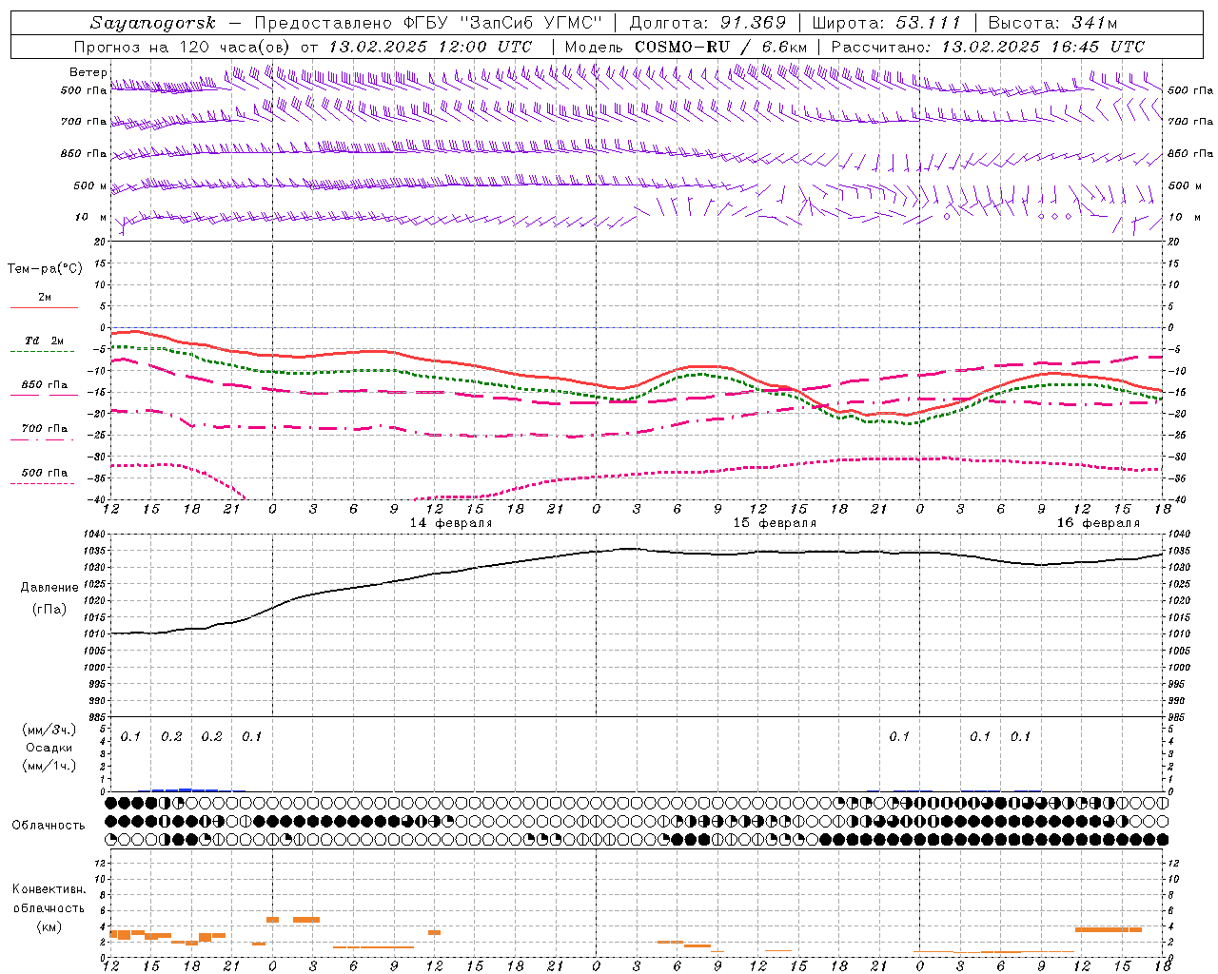Click the '(мм/1ч.)' precipitation unit label

coord(49,766)
